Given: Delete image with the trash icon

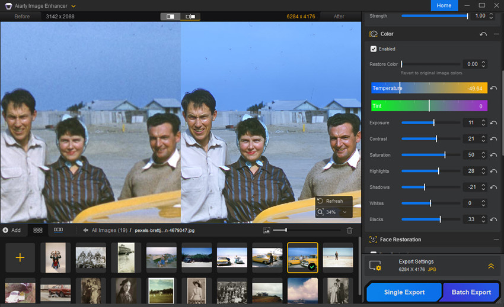Looking at the screenshot, I should tap(350, 230).
